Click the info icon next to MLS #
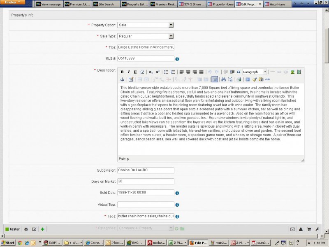Screen dimensions: 329x247 click(177, 59)
